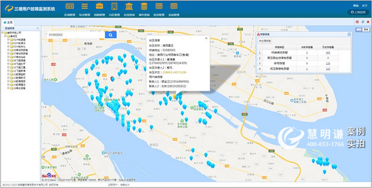Open the 线路管理 briefcase icon
The width and height of the screenshot is (372, 188).
click(x=99, y=6)
